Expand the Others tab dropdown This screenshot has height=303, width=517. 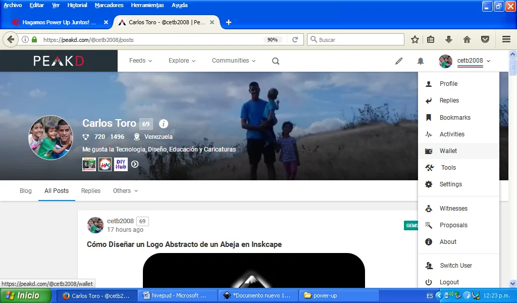click(x=125, y=191)
